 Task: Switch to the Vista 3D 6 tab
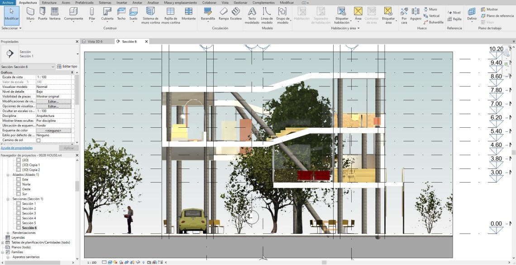95,42
